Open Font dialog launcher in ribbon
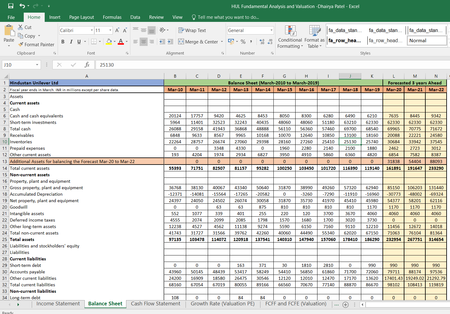Image resolution: width=450 pixels, height=314 pixels. pos(127,53)
